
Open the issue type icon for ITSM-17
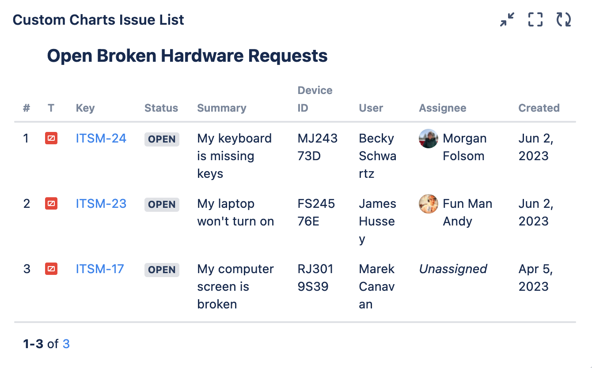51,269
